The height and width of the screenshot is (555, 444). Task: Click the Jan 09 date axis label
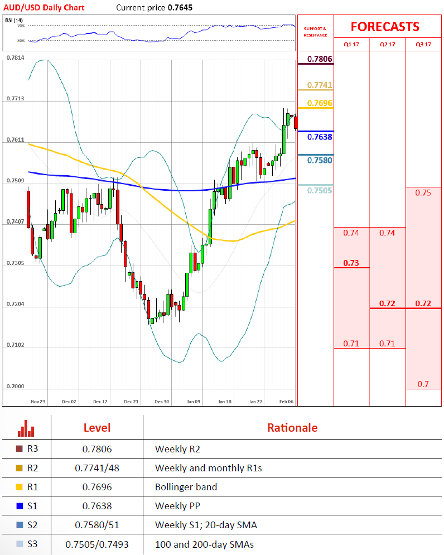click(194, 402)
